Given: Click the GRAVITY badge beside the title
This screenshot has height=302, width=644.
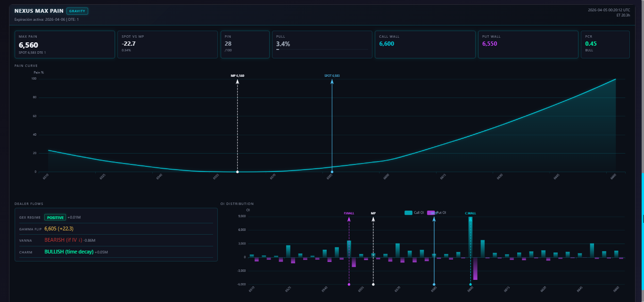Looking at the screenshot, I should click(x=77, y=11).
